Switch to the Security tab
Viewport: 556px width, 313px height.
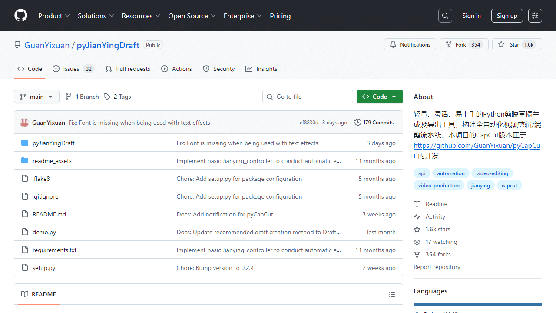click(219, 69)
